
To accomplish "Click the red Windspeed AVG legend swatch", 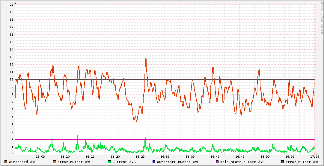I will tap(6, 162).
